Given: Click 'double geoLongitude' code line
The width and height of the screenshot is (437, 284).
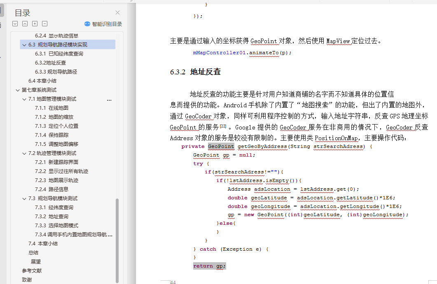Looking at the screenshot, I should point(315,206).
